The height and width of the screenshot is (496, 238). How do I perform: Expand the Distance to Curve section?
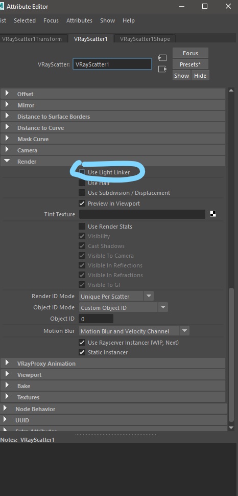(x=113, y=128)
